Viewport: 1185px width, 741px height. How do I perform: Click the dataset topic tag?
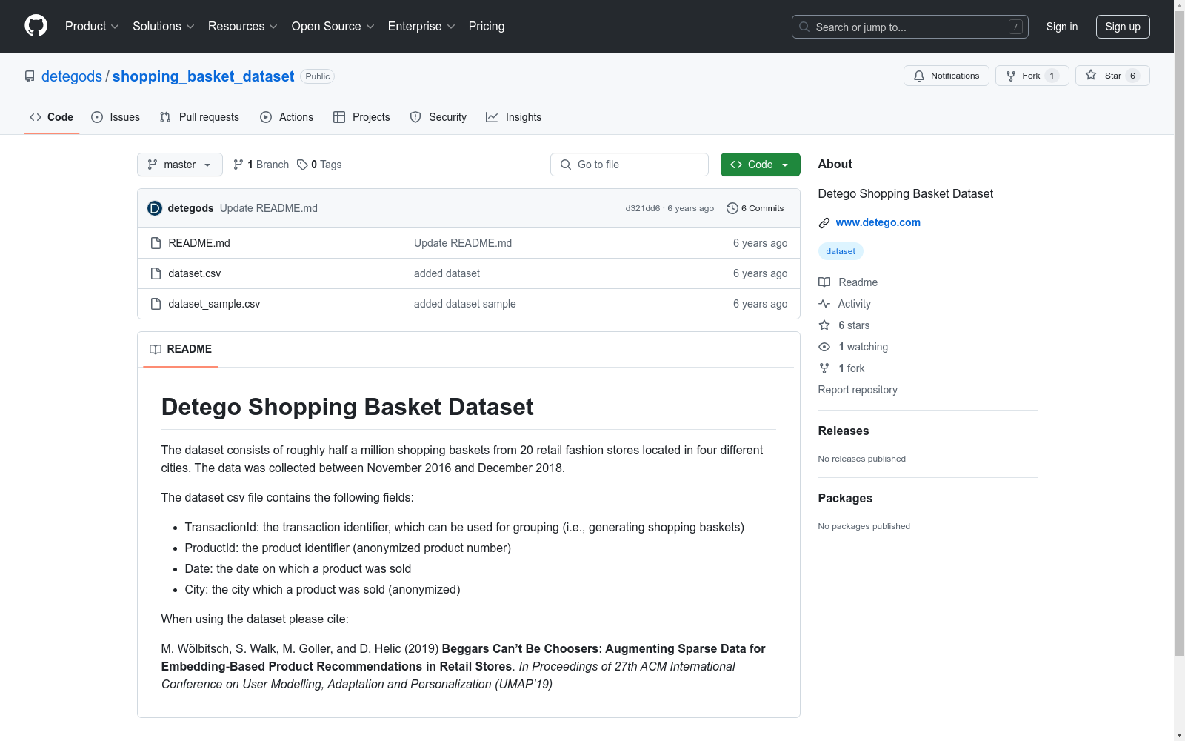[x=841, y=251]
